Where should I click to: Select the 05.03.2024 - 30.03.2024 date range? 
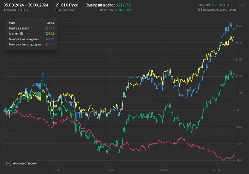(x=26, y=5)
